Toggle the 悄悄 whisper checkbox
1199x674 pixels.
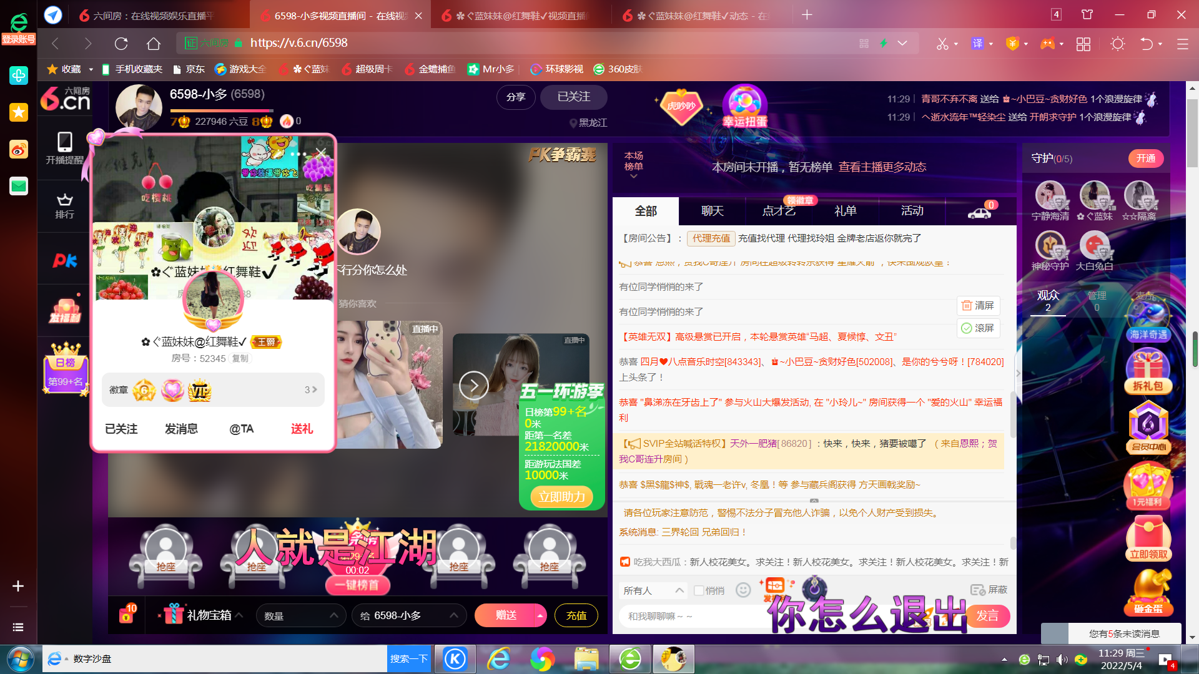pos(699,590)
